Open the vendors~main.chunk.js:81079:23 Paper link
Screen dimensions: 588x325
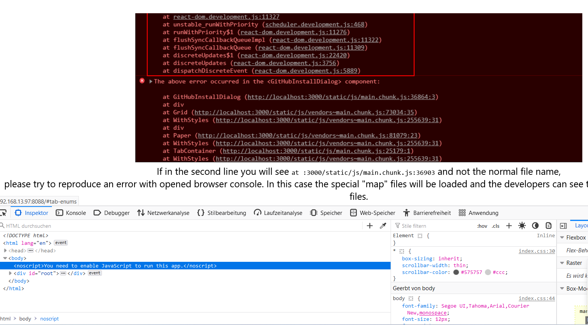tap(308, 135)
